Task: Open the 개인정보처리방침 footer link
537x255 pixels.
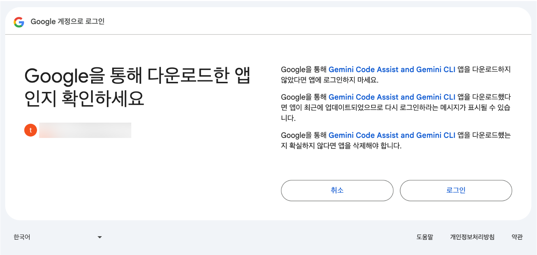Action: point(472,237)
